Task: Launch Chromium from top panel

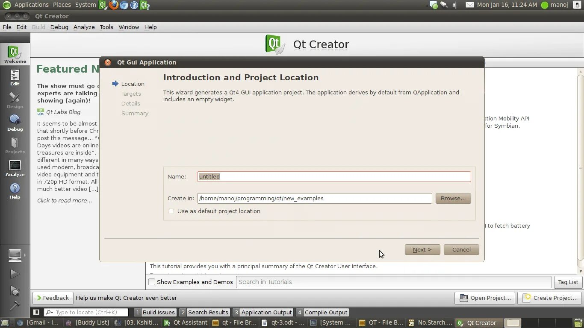Action: click(x=124, y=5)
